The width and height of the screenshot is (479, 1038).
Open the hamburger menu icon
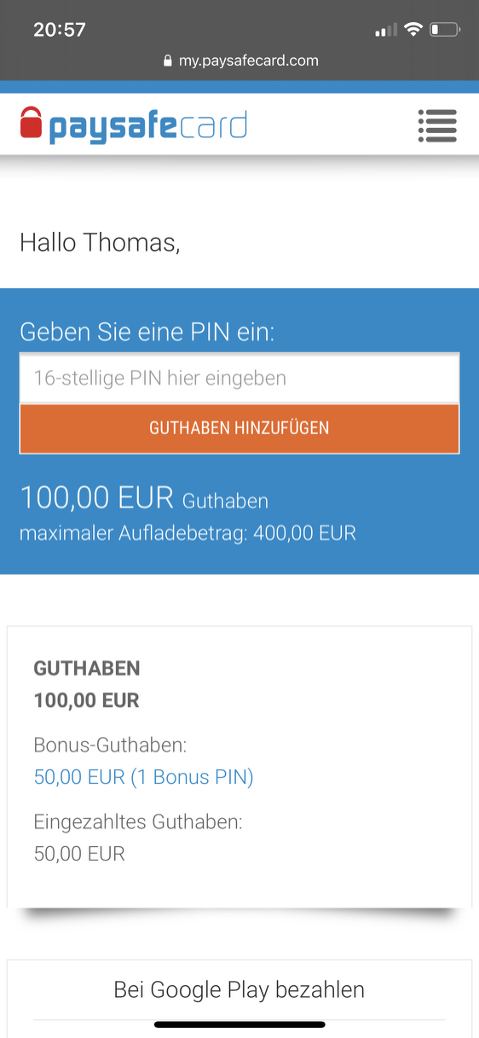click(x=437, y=126)
